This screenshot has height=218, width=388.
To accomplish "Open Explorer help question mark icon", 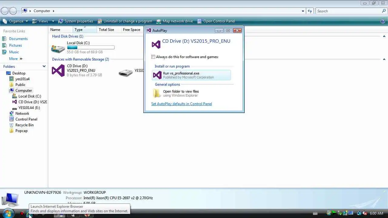I will [383, 21].
